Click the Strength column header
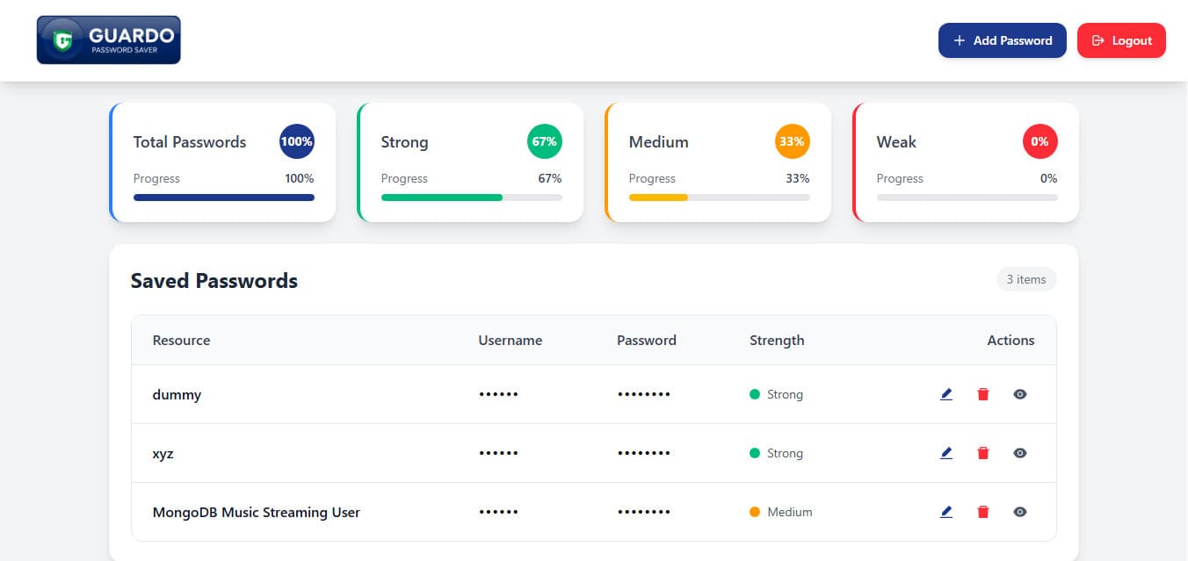The width and height of the screenshot is (1188, 561). 777,341
